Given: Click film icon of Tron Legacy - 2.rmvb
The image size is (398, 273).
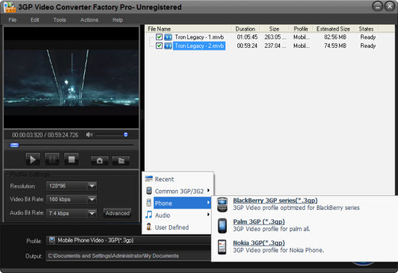Looking at the screenshot, I should point(168,46).
